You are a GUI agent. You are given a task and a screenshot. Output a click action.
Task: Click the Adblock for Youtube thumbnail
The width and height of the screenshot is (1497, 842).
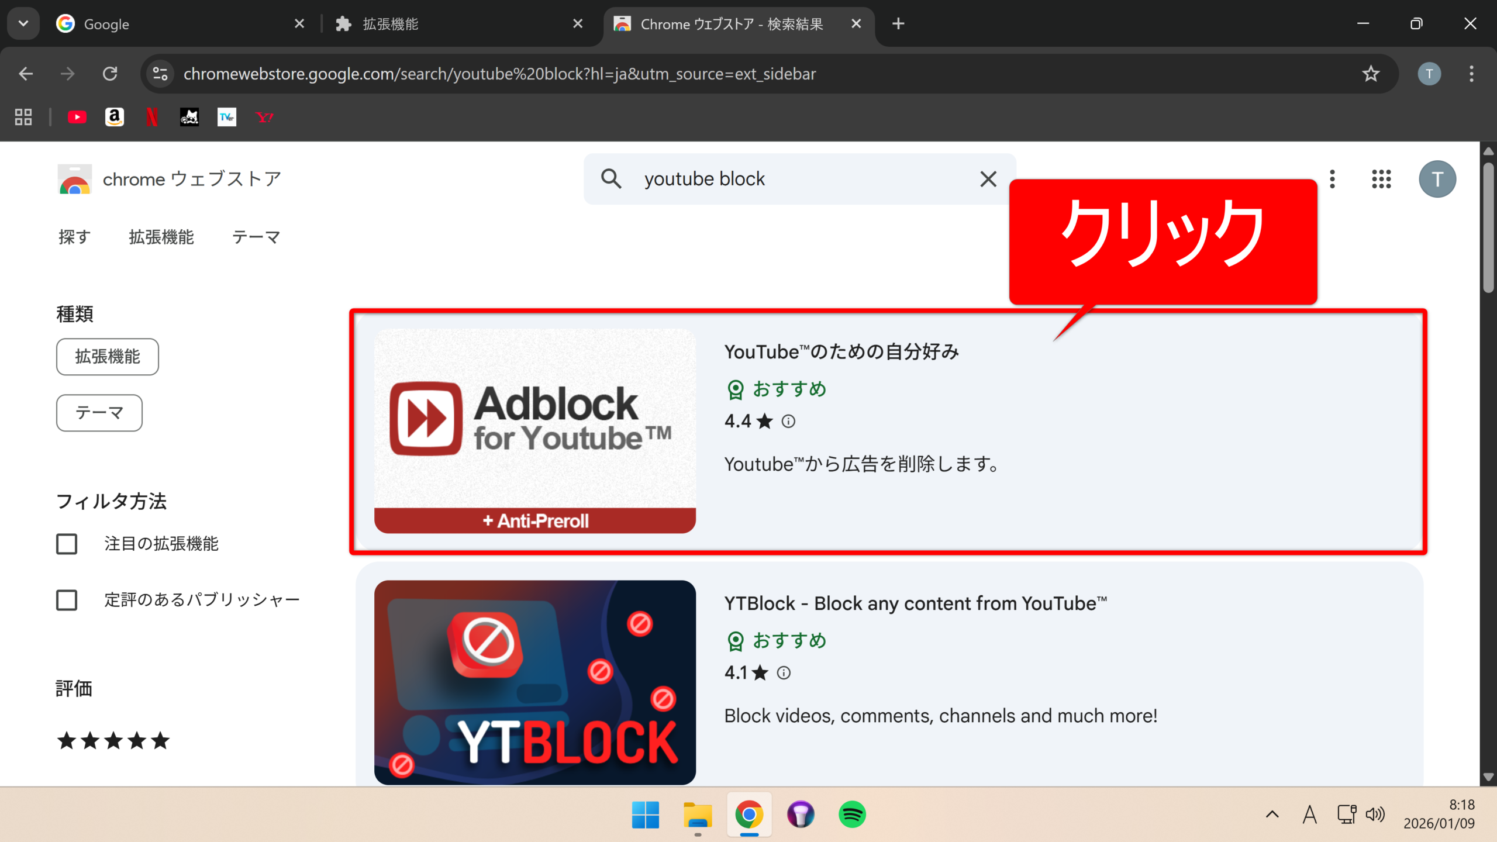(x=534, y=430)
